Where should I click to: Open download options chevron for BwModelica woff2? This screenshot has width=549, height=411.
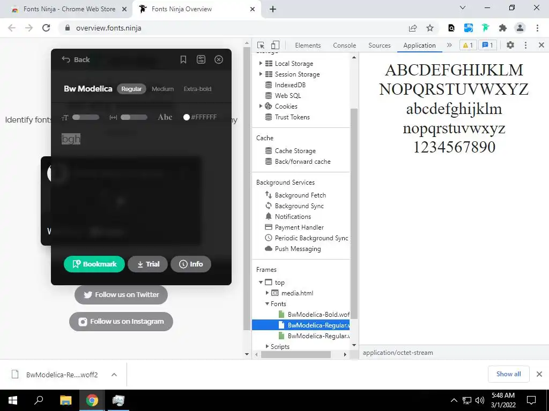[x=114, y=375]
